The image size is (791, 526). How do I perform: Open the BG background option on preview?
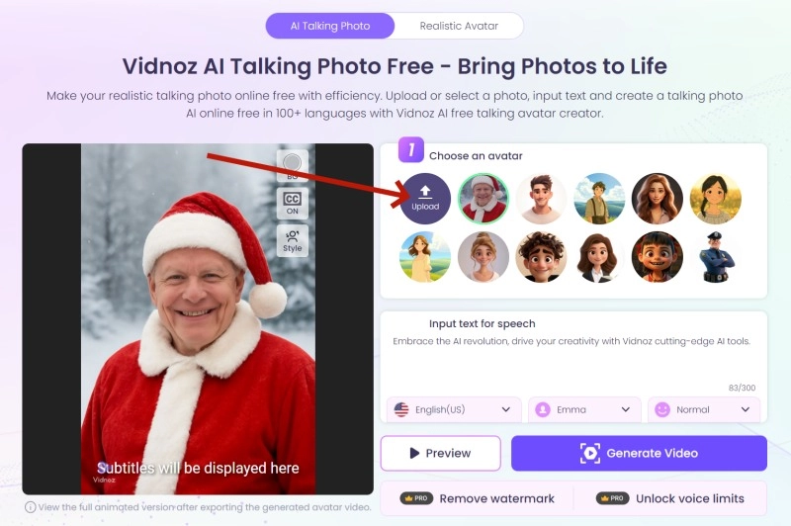pos(292,165)
